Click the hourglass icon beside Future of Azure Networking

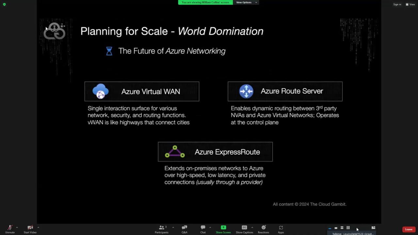[109, 51]
